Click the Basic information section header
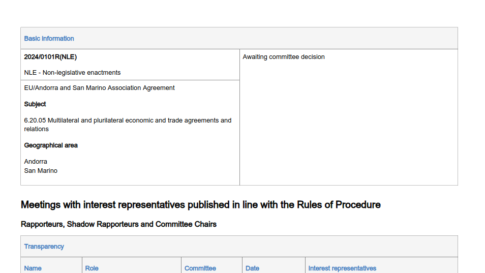Image resolution: width=485 pixels, height=273 pixels. pyautogui.click(x=49, y=39)
